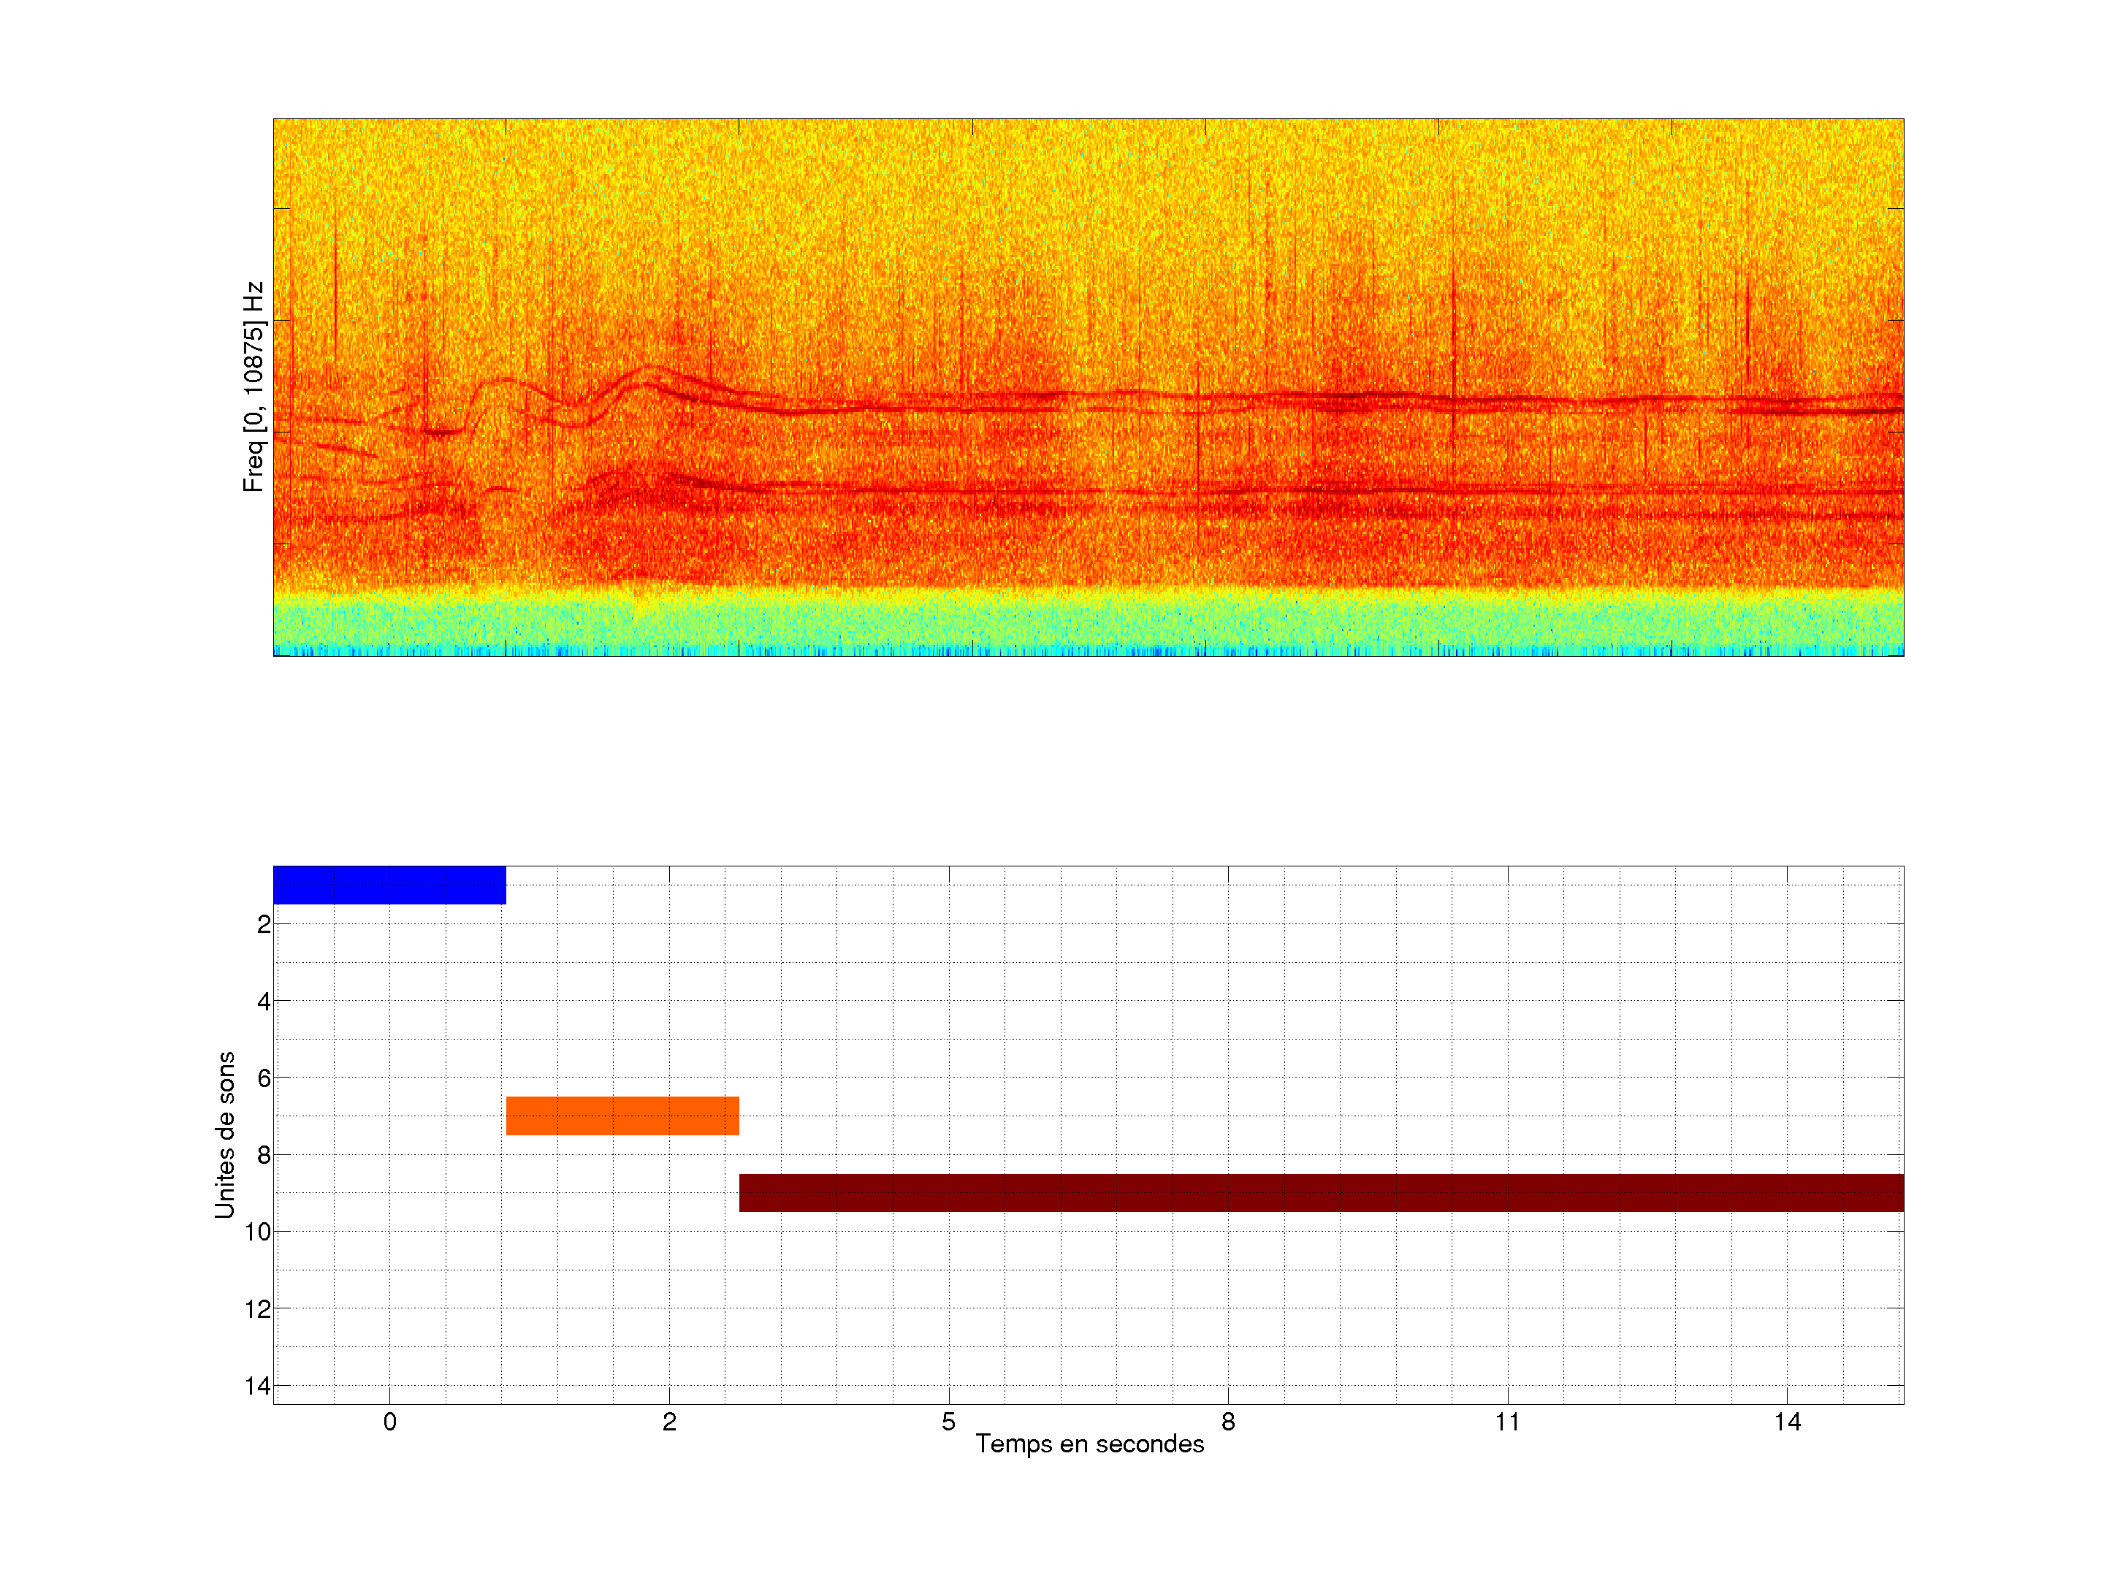This screenshot has width=2104, height=1578.
Task: Click y-axis tick label 14
Action: pos(258,1386)
